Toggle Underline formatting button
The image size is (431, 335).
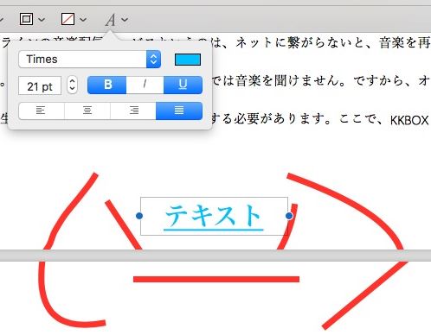tap(183, 85)
